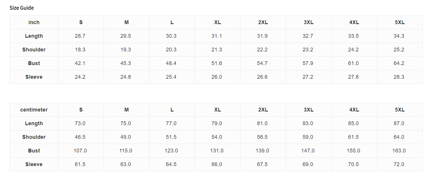Screen dimensions: 430x178
Task: Select the 107.0 bust value in centimeters
Action: tap(80, 151)
